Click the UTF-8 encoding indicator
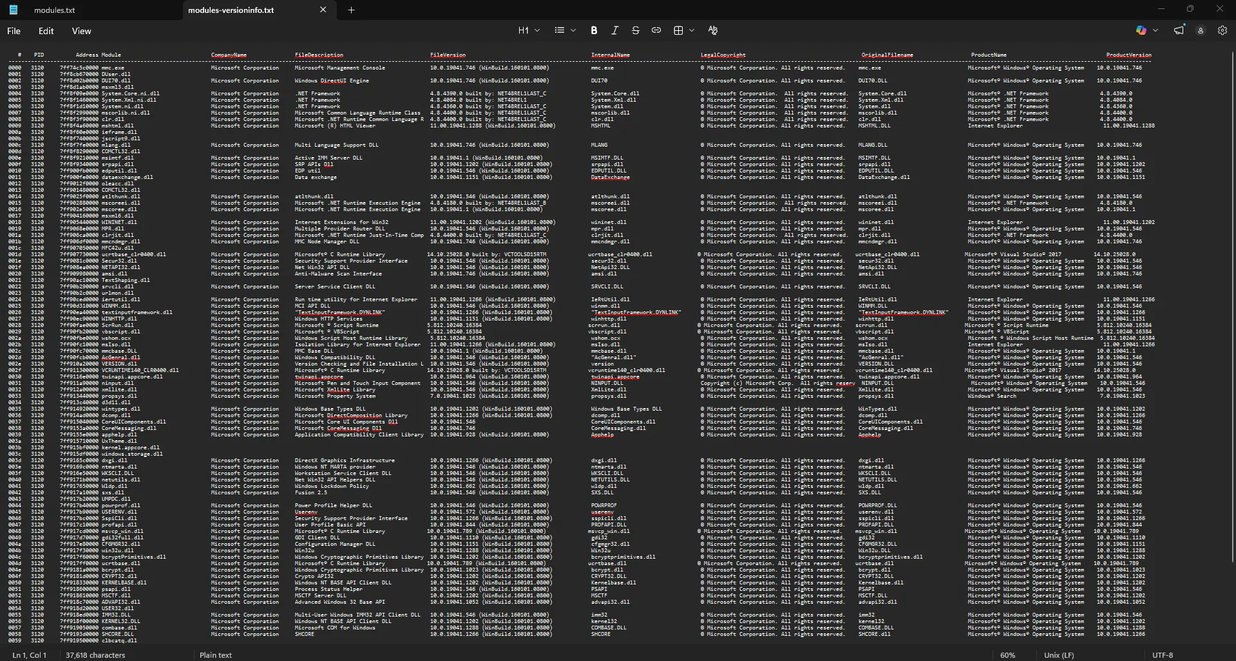This screenshot has width=1236, height=661. click(x=1162, y=655)
